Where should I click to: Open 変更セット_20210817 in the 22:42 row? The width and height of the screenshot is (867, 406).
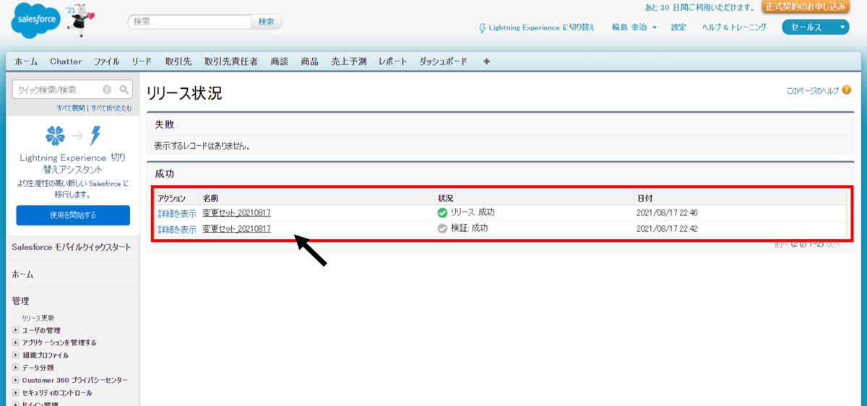[x=237, y=229]
